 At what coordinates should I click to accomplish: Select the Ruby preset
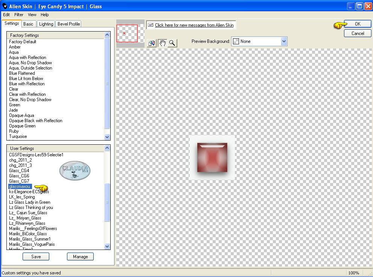(14, 131)
